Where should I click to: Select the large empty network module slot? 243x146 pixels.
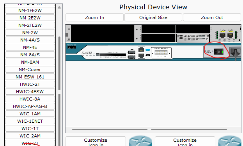point(103,33)
